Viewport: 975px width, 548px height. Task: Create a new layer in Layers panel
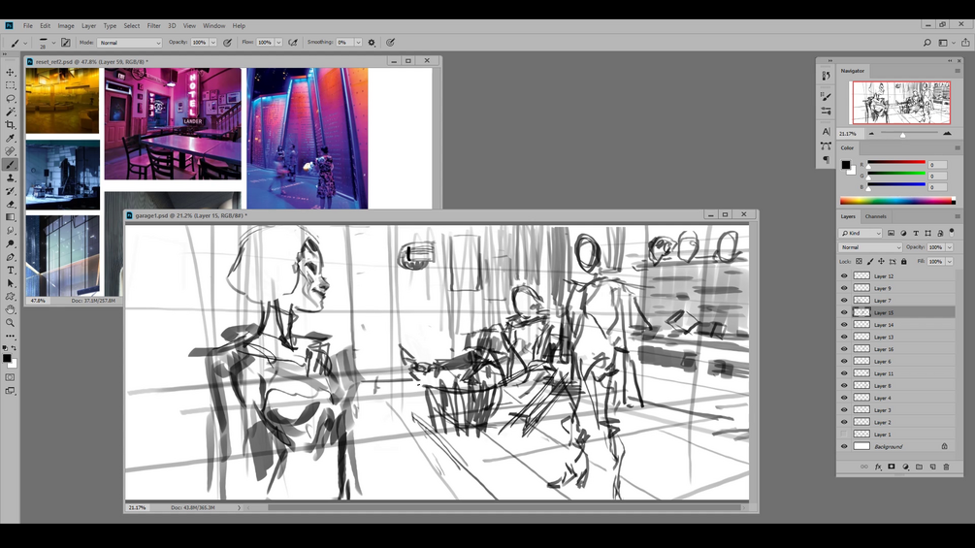tap(932, 467)
